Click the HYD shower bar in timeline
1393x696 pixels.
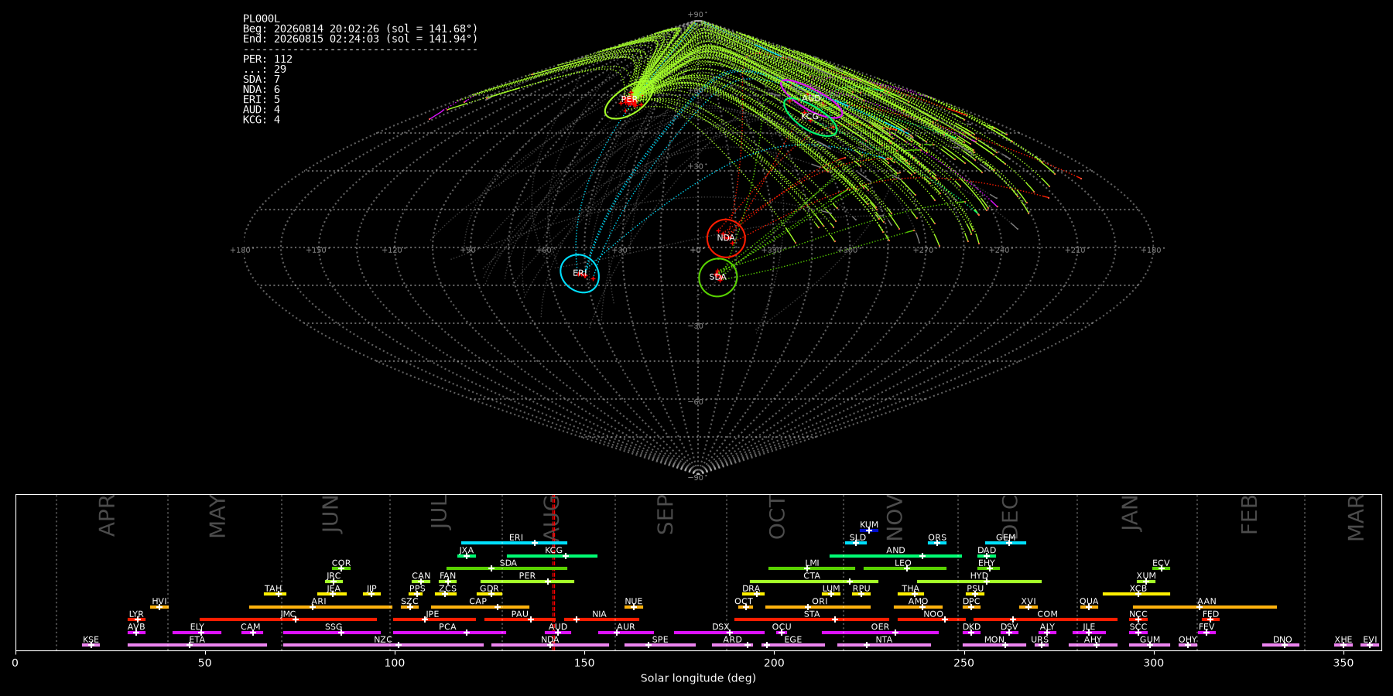coord(979,582)
